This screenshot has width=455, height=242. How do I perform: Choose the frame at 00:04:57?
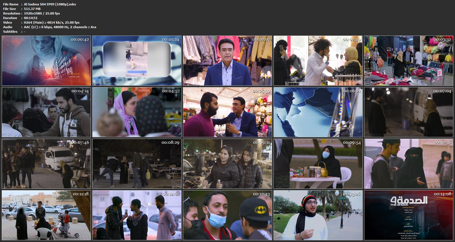(x=137, y=112)
